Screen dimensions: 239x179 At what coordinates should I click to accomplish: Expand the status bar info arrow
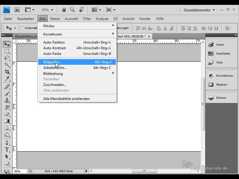86,171
